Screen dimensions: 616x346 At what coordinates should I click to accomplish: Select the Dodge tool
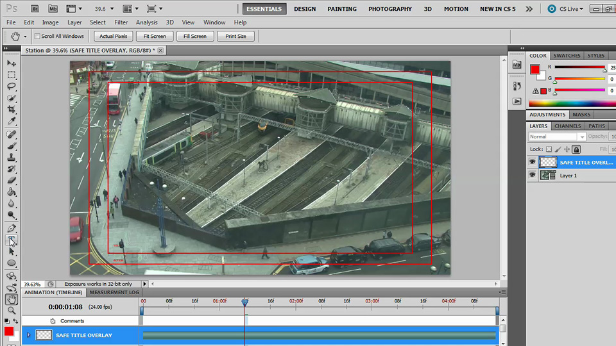[x=12, y=215]
